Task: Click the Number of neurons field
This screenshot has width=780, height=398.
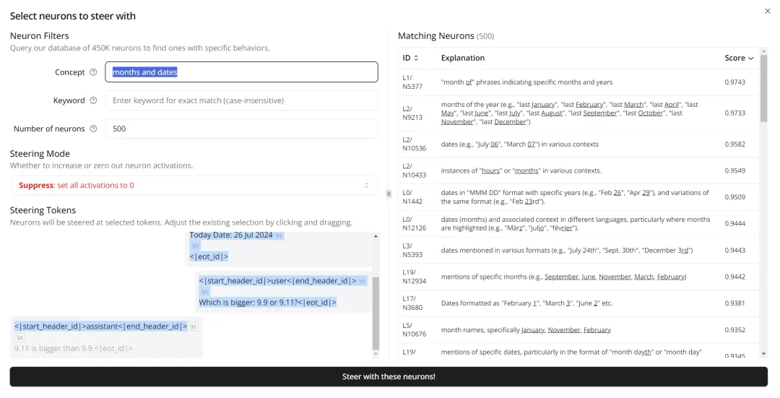Action: coord(241,129)
